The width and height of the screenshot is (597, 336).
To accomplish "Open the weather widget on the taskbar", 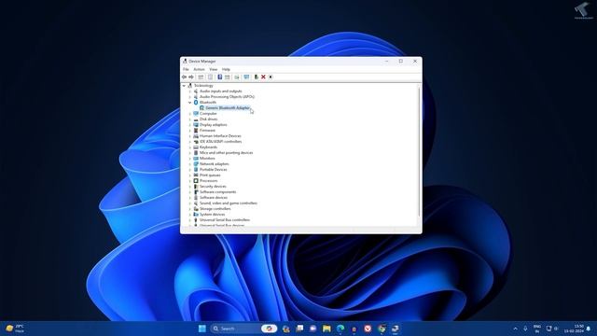I will 15,329.
